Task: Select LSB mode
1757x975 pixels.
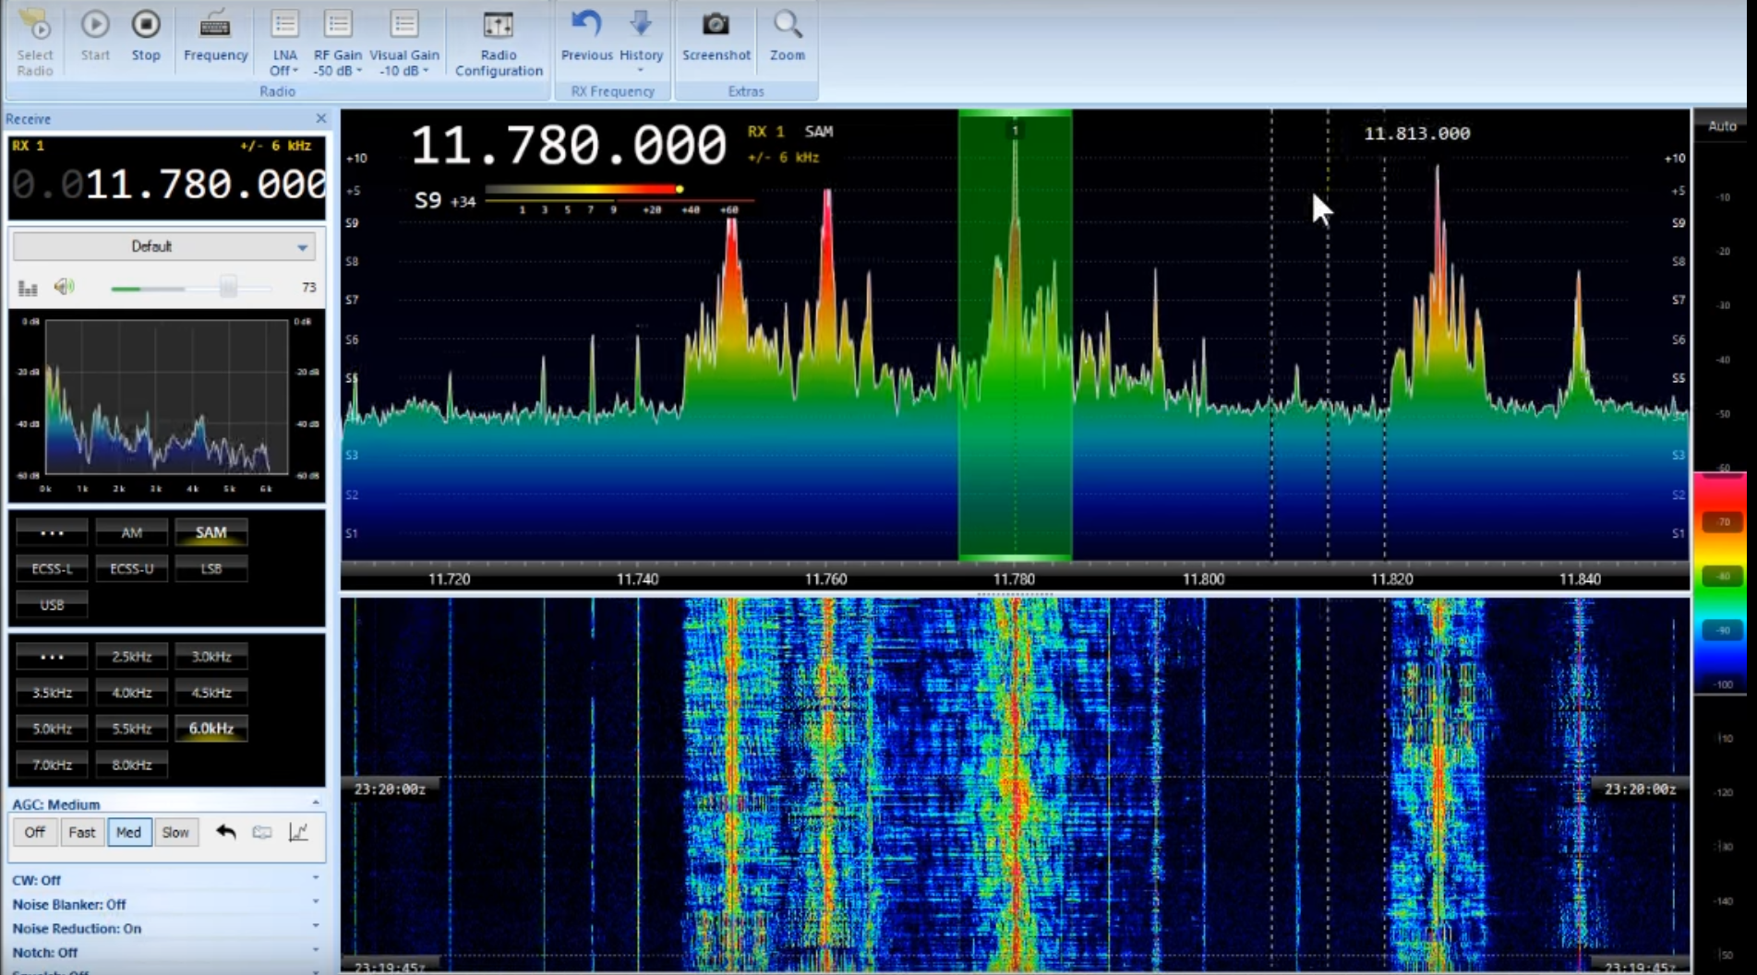Action: point(211,568)
